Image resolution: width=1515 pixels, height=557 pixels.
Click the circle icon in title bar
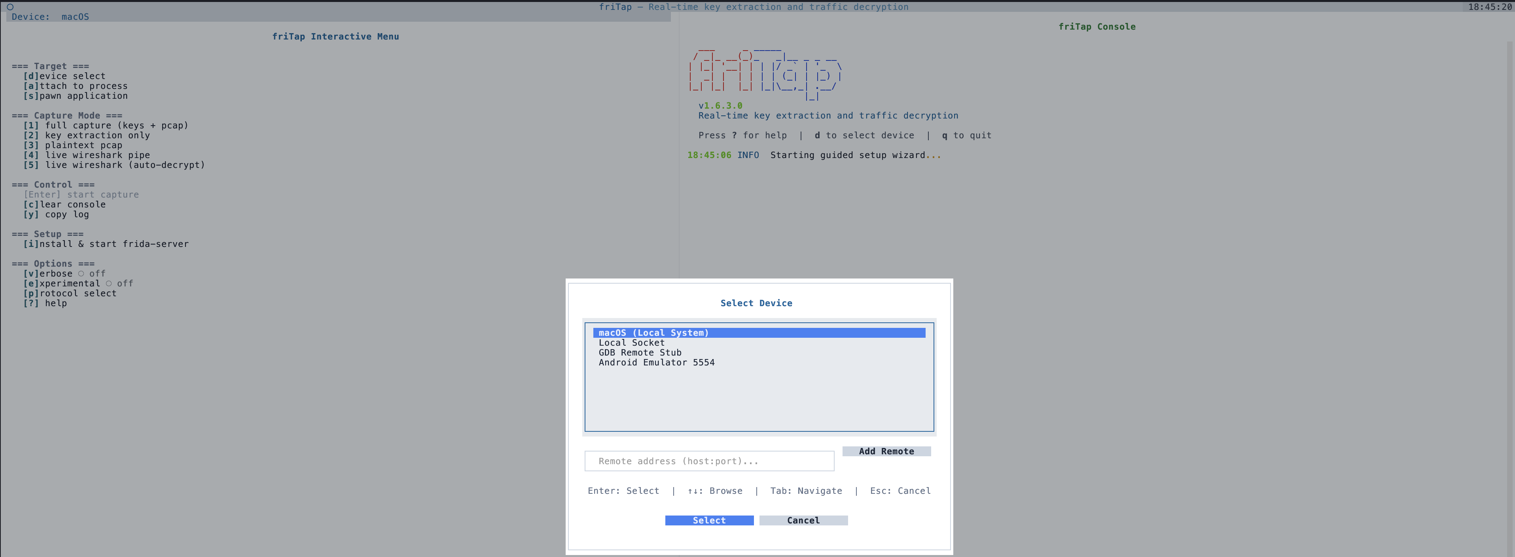tap(10, 7)
